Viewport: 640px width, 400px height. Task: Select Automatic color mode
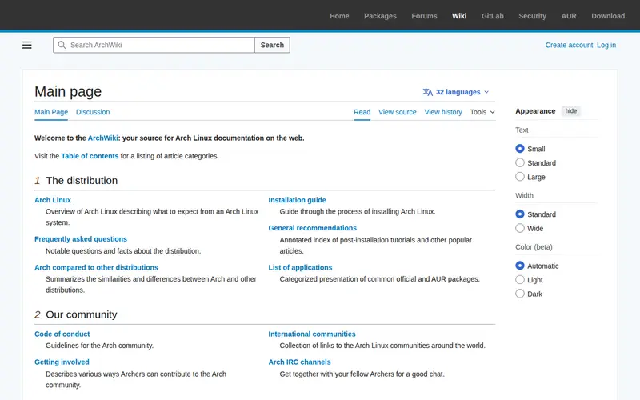519,266
